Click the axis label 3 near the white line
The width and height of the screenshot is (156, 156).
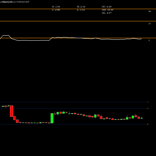149,41
